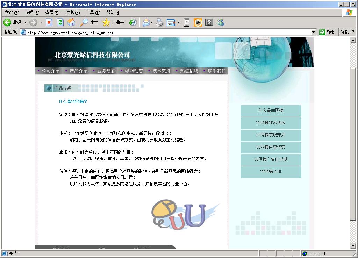358x258 pixels.
Task: Open the 帮助(H) menu
Action: pyautogui.click(x=113, y=13)
